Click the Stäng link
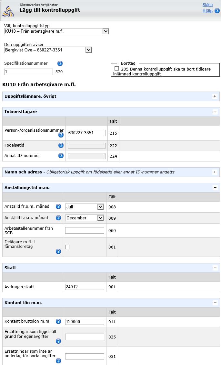Screen dimensions: 221x365 [207, 5]
